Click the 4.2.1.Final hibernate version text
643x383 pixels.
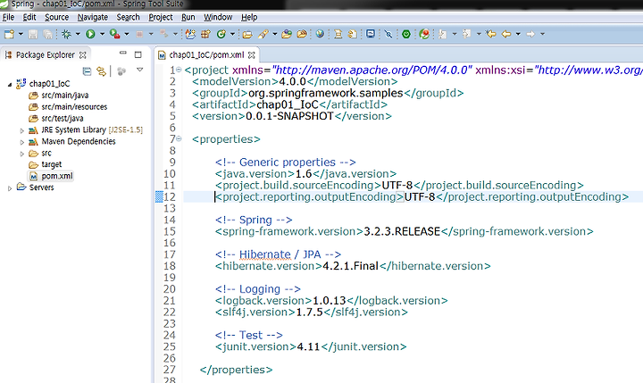coord(350,266)
